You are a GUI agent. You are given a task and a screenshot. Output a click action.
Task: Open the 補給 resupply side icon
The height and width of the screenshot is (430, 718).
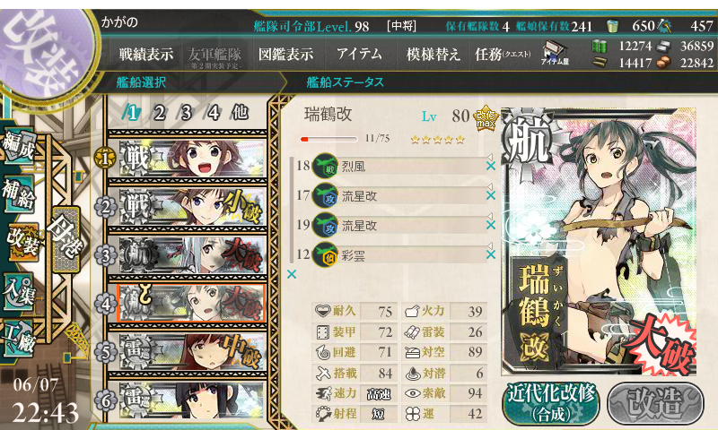point(19,194)
